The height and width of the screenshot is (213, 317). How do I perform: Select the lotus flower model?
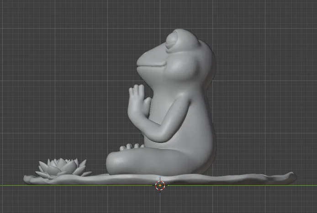(63, 168)
